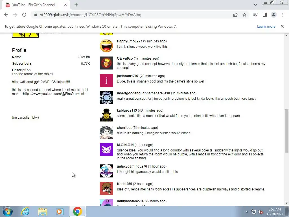Show hidden system tray icons

[x=247, y=212]
